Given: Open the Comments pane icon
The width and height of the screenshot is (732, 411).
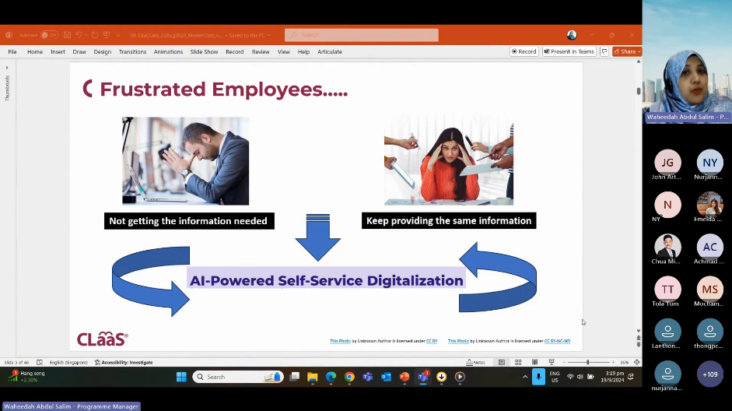Looking at the screenshot, I should point(604,52).
